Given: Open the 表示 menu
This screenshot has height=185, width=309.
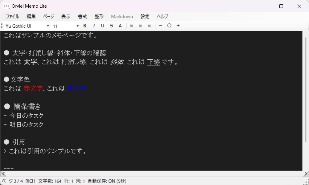Looking at the screenshot, I should click(66, 17).
